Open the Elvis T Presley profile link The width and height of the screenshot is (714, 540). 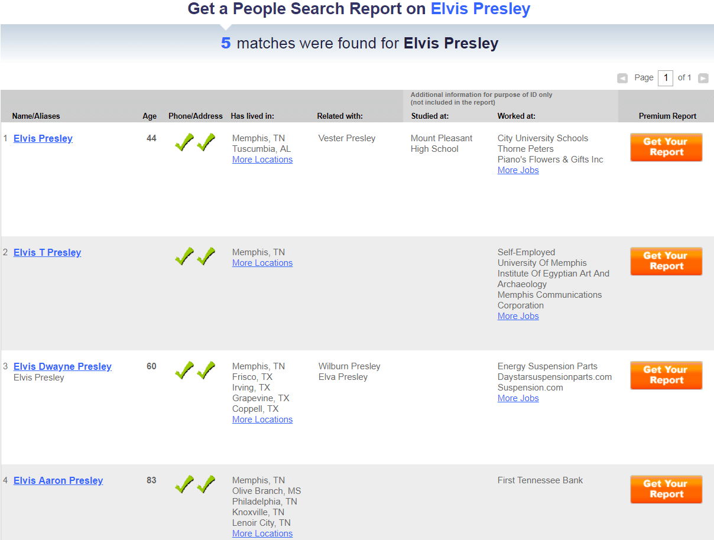tap(47, 252)
